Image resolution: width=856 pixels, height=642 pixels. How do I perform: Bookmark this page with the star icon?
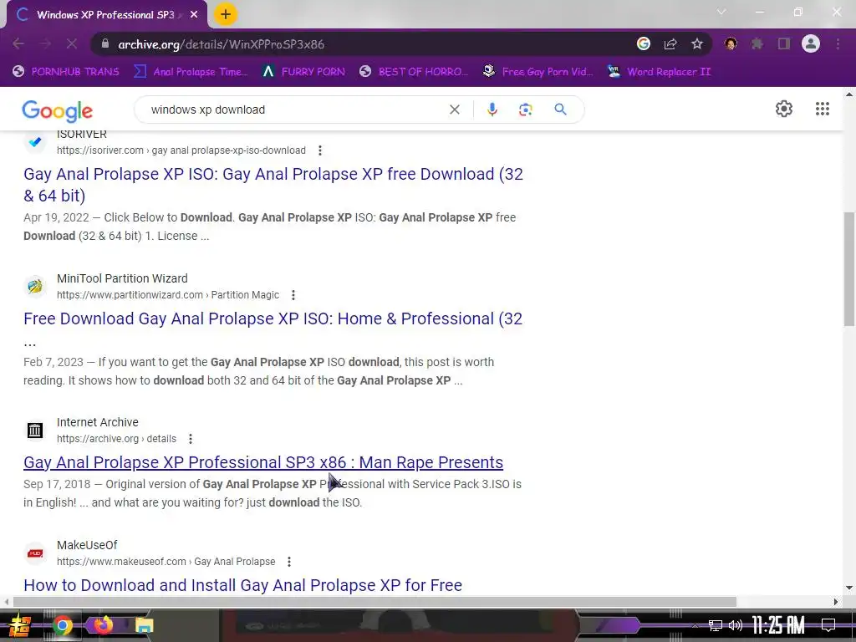pyautogui.click(x=697, y=43)
